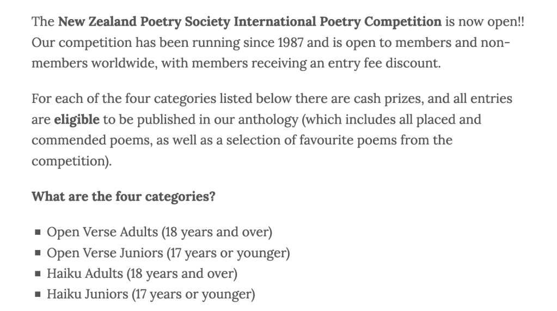Click the square bullet beside Open Verse Juniors
The height and width of the screenshot is (311, 557).
(x=37, y=253)
